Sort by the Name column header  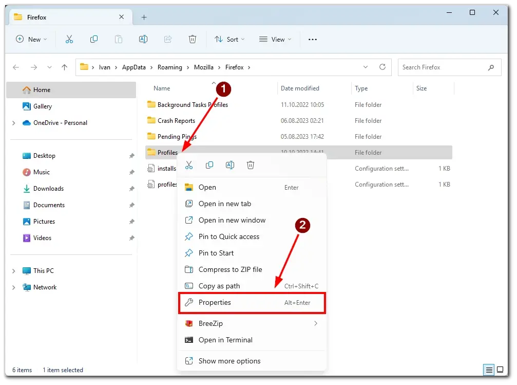click(x=162, y=88)
